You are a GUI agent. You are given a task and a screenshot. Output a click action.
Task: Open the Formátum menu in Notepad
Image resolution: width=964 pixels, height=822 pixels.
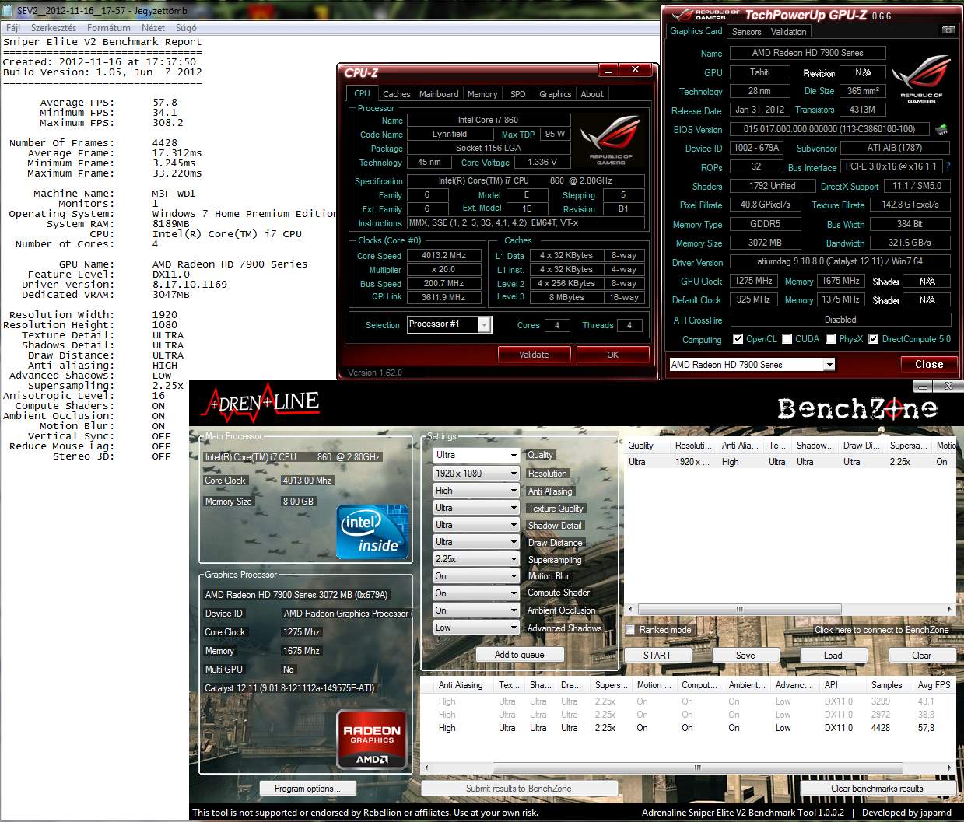tap(109, 28)
